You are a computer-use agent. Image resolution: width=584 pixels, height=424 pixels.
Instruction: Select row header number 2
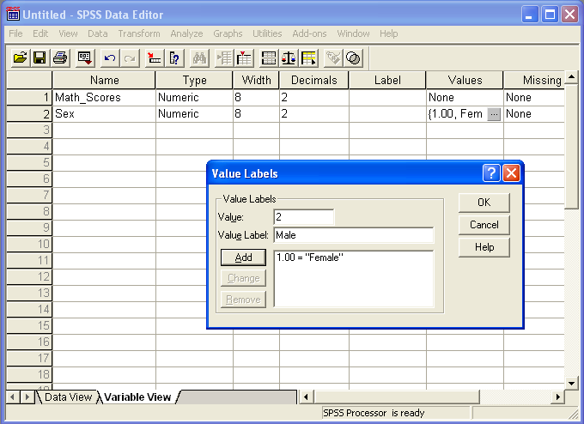coord(29,114)
